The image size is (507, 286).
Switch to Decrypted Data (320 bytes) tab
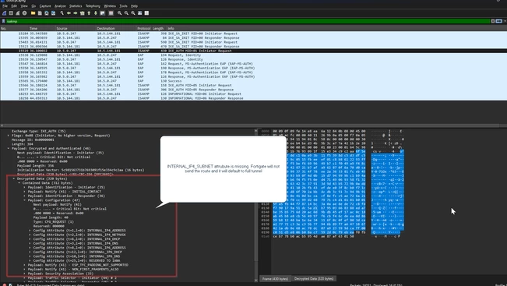pyautogui.click(x=314, y=278)
